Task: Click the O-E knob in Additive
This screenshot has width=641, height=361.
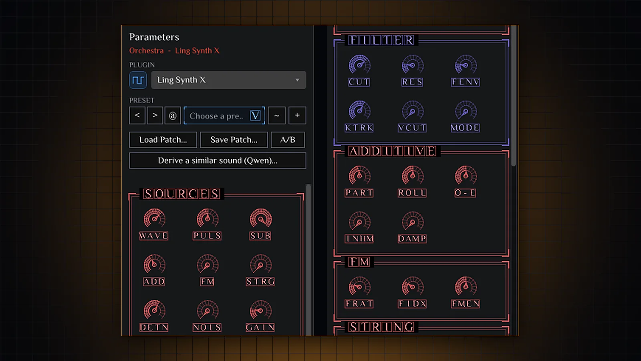Action: tap(466, 176)
